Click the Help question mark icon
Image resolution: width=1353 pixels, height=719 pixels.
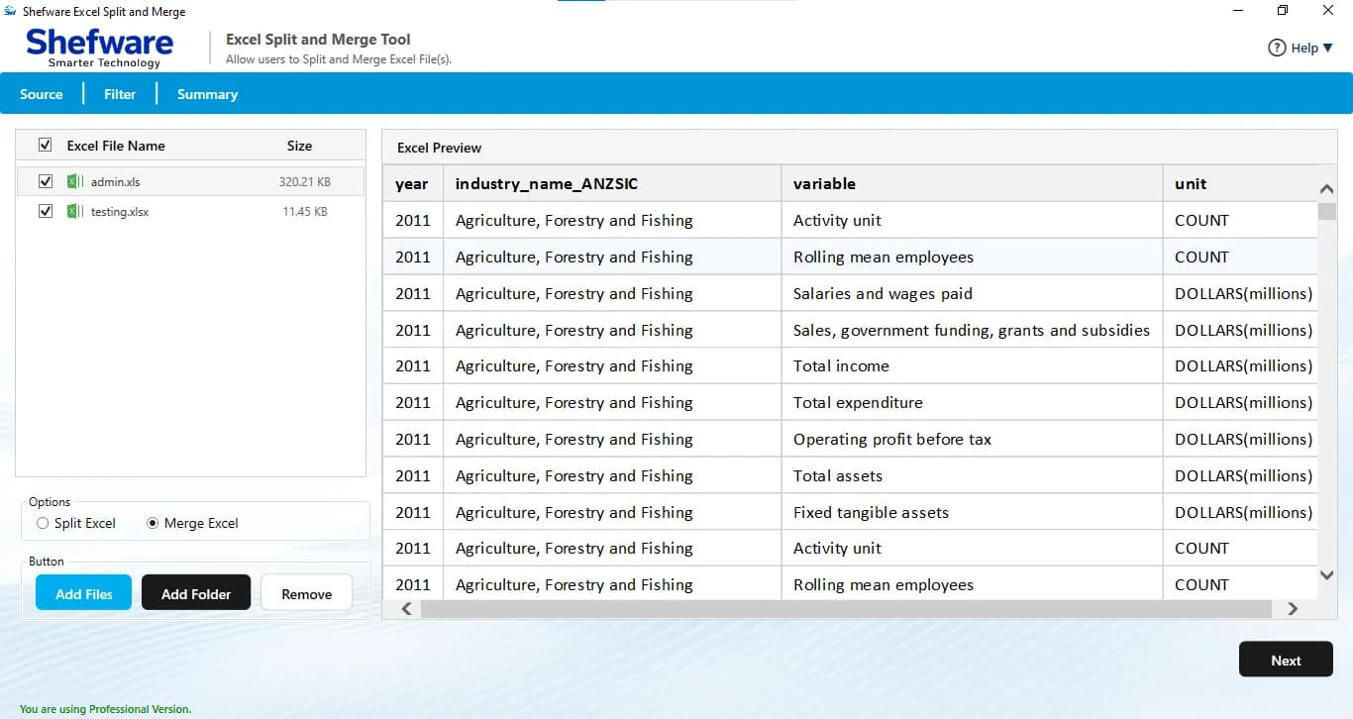[1277, 48]
